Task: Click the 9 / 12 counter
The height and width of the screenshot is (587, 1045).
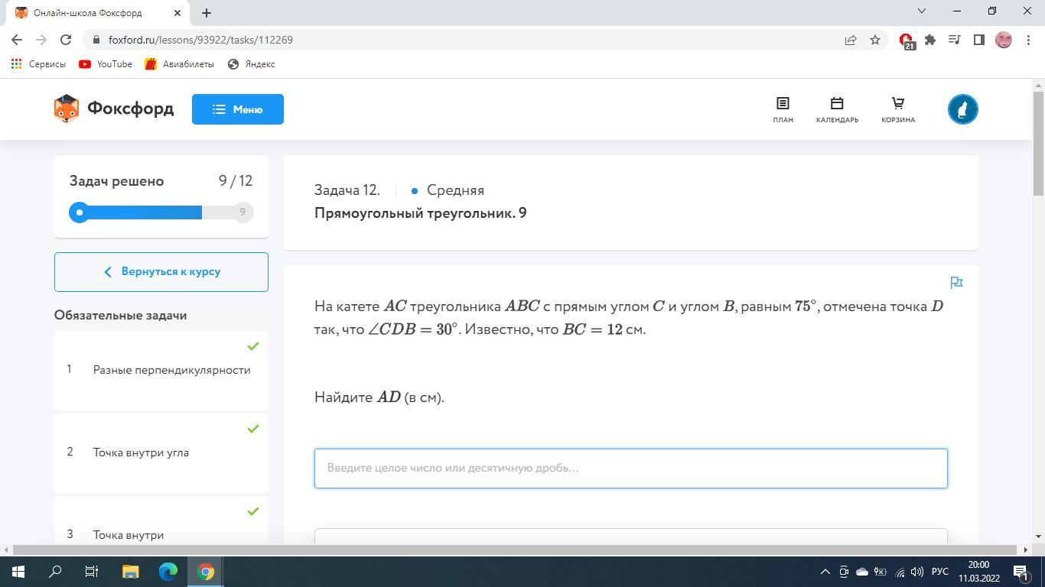Action: click(236, 181)
